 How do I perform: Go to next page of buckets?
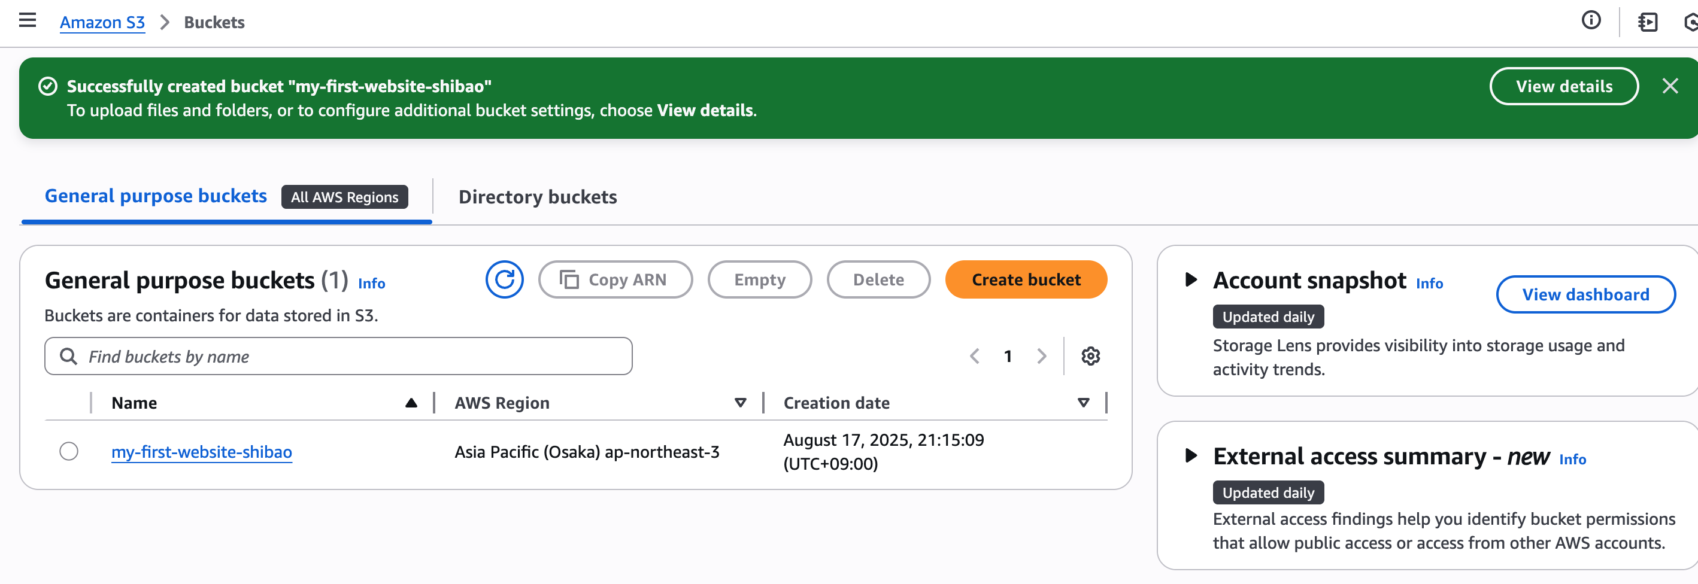(1041, 356)
